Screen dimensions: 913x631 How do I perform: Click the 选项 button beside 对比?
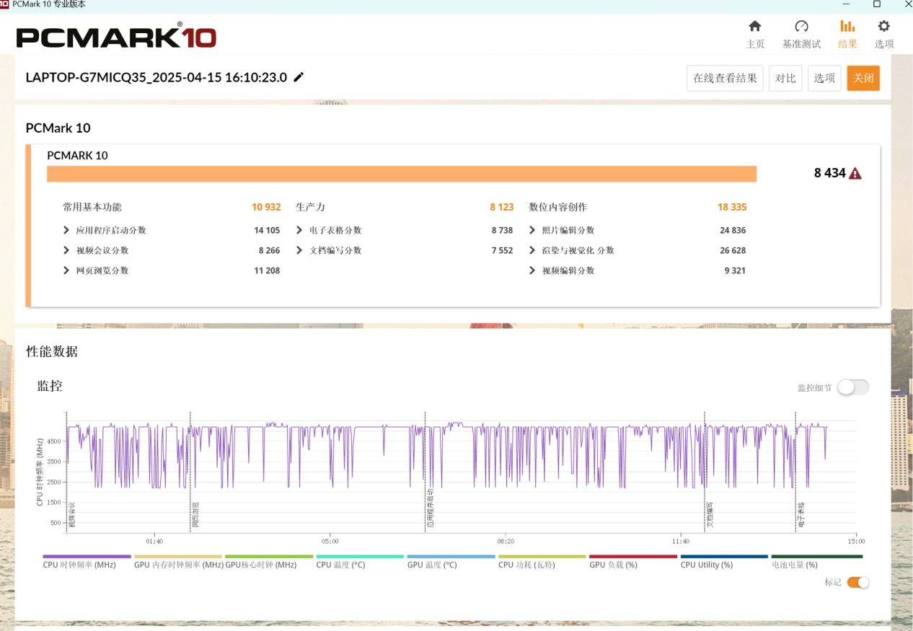[824, 78]
